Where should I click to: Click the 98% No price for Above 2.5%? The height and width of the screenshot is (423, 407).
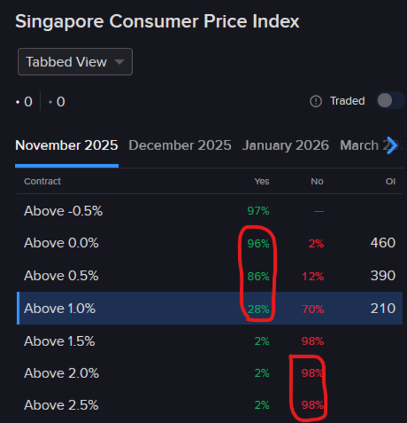tap(313, 405)
